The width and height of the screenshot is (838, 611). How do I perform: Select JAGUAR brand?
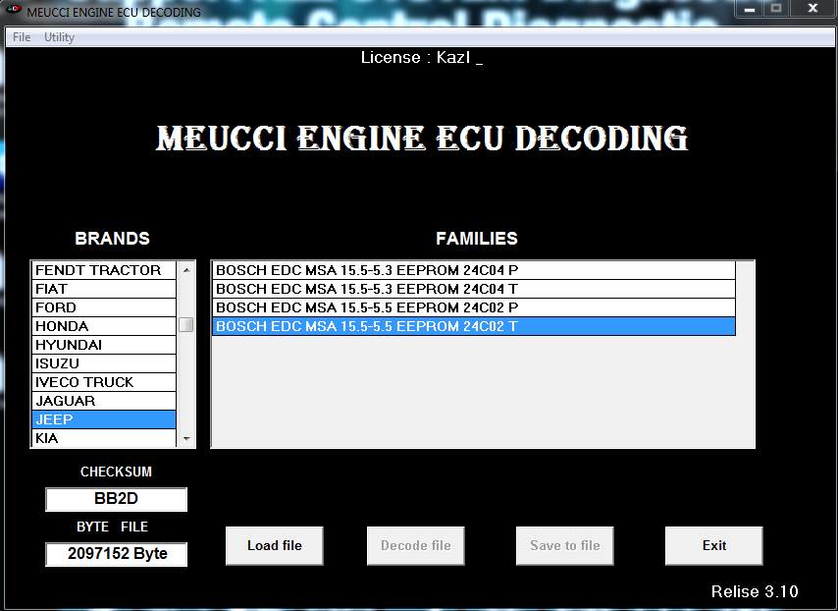(104, 401)
